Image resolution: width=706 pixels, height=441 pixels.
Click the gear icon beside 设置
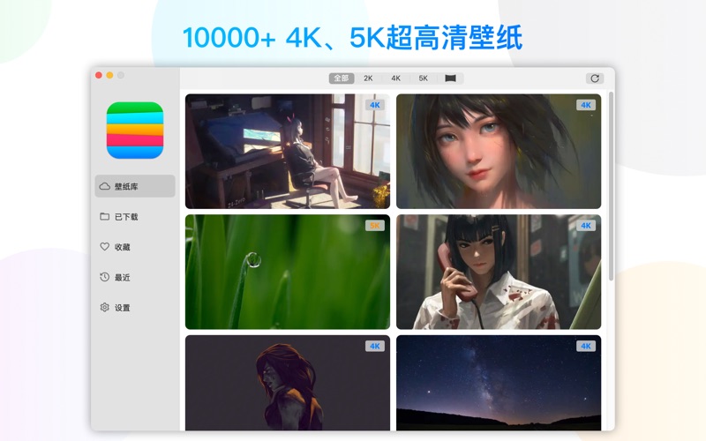(104, 307)
